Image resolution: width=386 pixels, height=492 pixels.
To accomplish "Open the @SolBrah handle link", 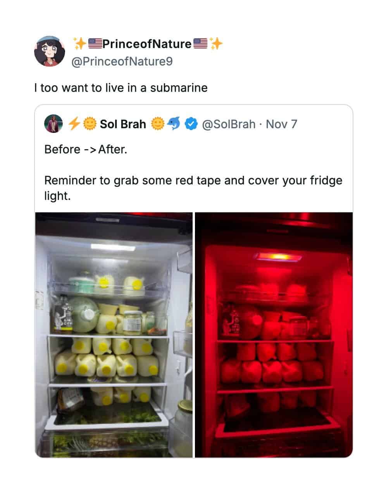I will pyautogui.click(x=229, y=124).
